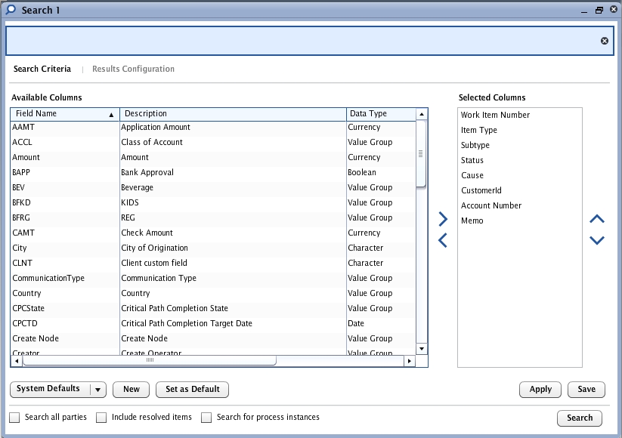
Task: Restore the Search 1 window
Action: pos(599,11)
